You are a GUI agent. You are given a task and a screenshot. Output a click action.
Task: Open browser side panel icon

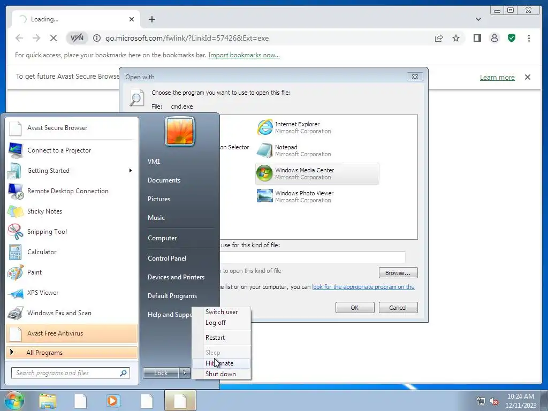point(477,38)
